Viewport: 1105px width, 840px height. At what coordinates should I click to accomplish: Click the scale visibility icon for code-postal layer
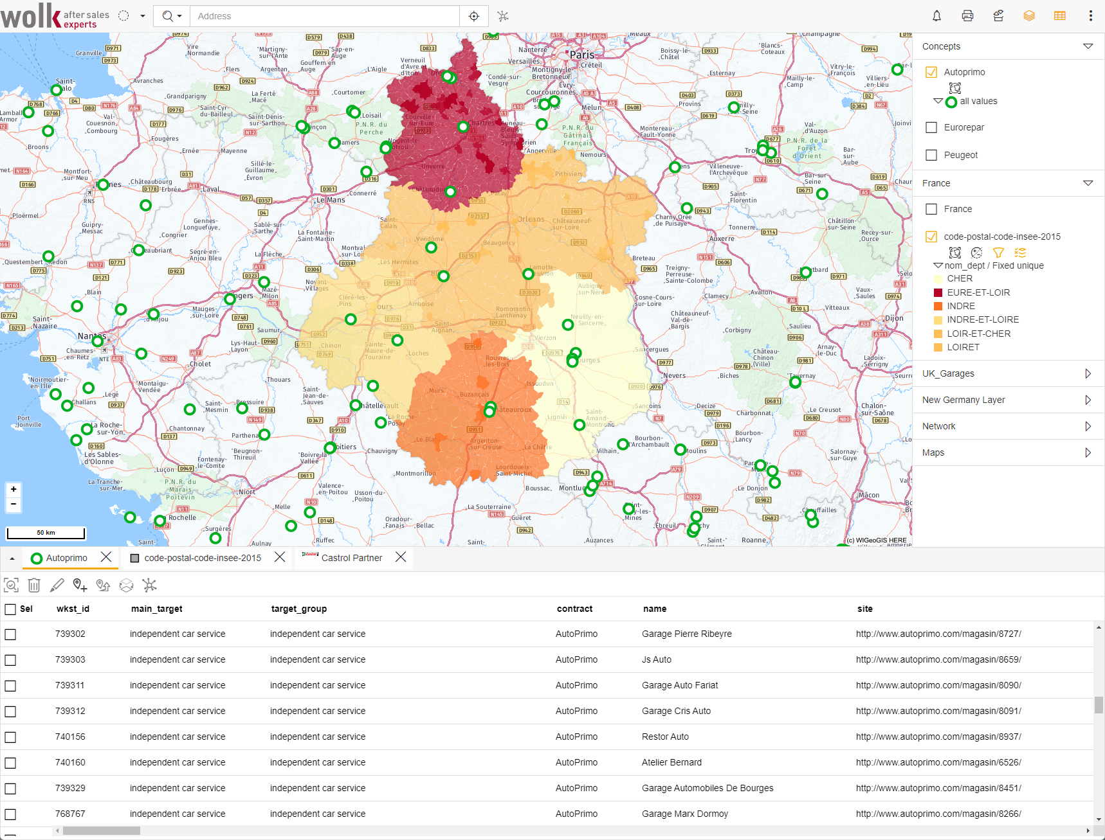(x=977, y=252)
